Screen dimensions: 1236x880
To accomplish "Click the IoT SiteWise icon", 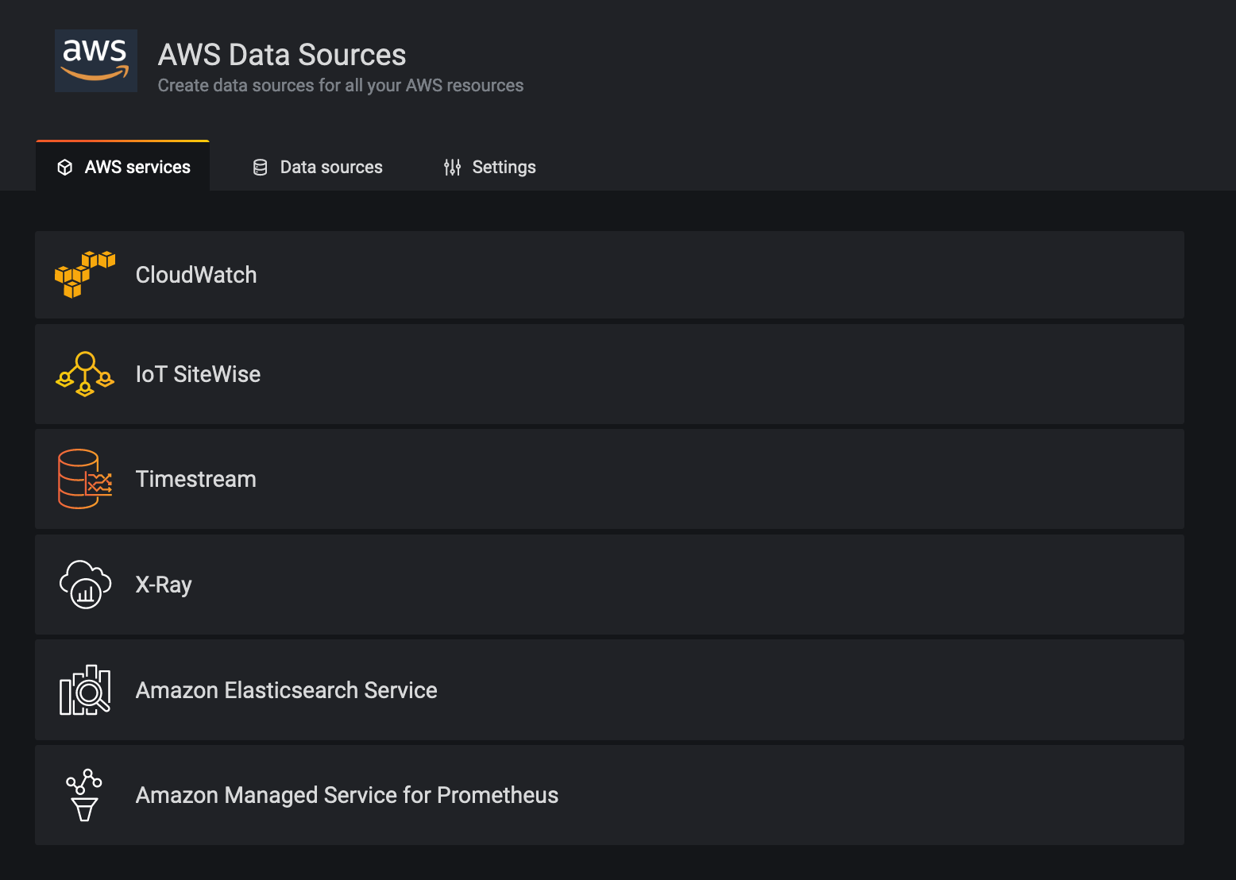I will (x=84, y=374).
